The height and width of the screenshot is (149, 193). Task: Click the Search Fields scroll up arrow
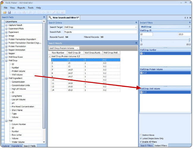44,22
